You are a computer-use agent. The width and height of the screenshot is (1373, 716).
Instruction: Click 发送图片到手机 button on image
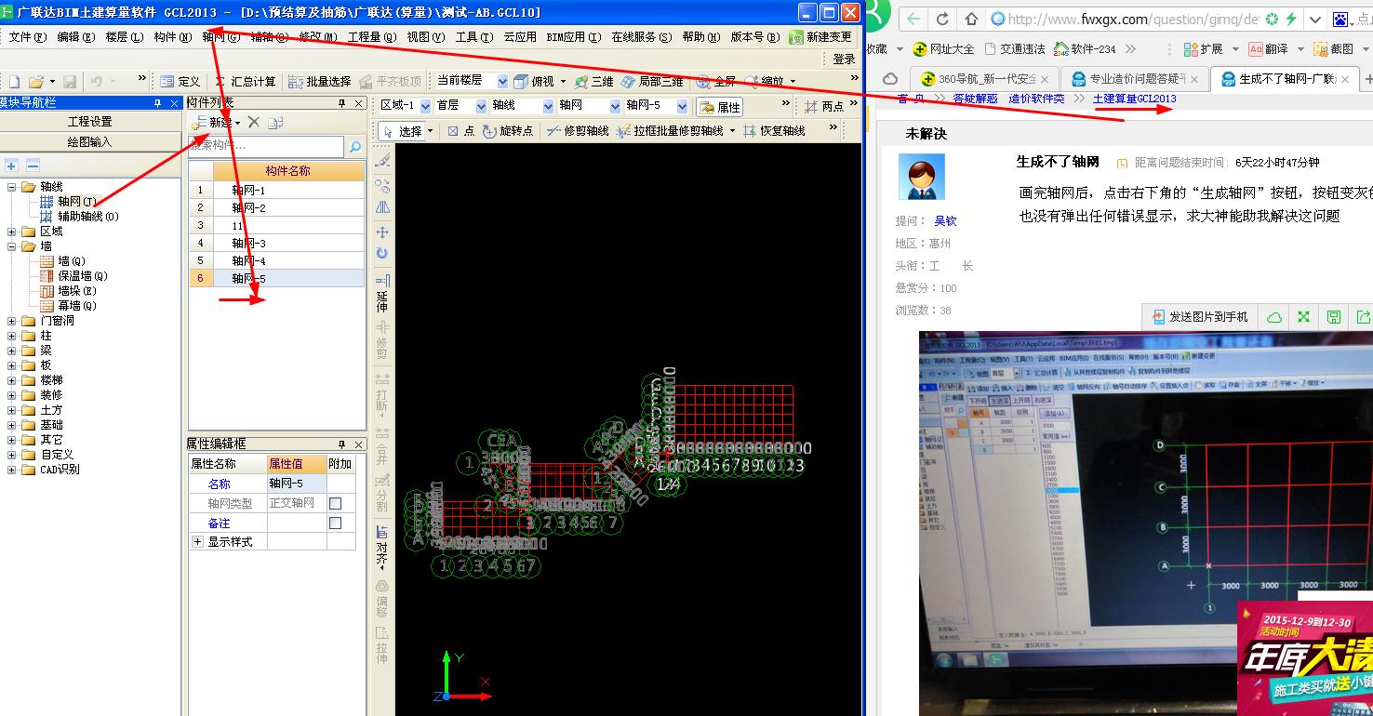pyautogui.click(x=1200, y=317)
